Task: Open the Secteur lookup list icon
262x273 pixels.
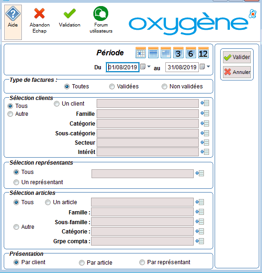Action: (x=205, y=142)
